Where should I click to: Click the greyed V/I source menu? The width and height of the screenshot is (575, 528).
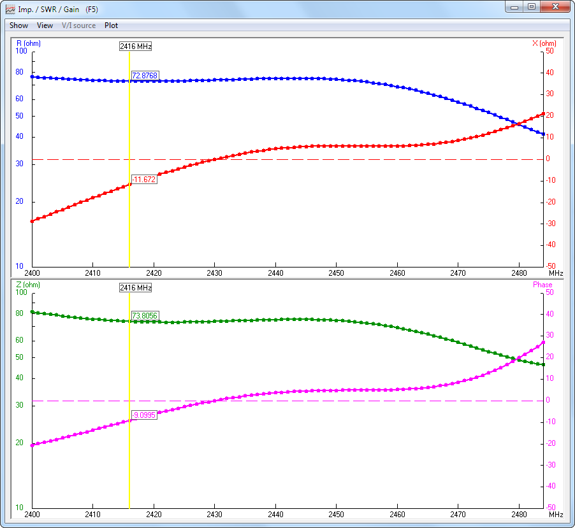(x=78, y=25)
